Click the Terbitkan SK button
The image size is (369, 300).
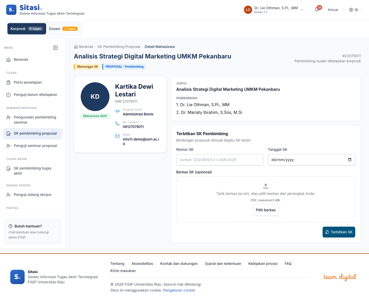339,232
